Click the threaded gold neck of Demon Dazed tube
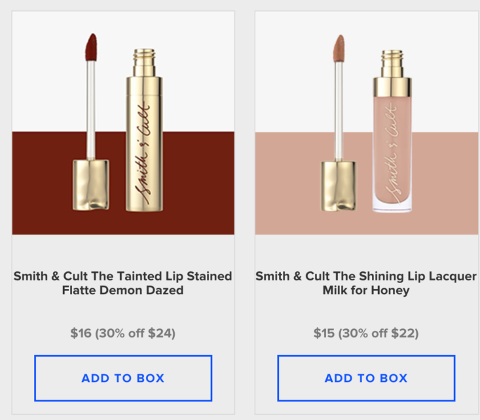 point(144,62)
